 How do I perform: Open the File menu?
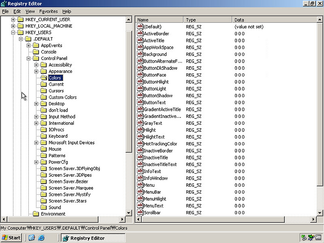[5, 11]
